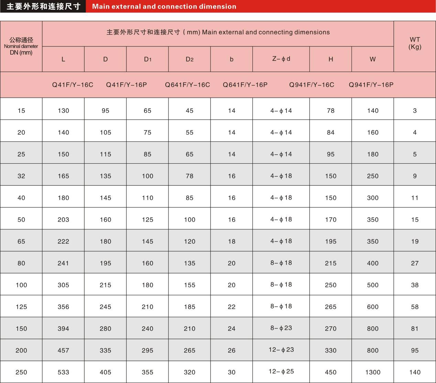Click the L value 457 in DN 200 row

pos(63,351)
